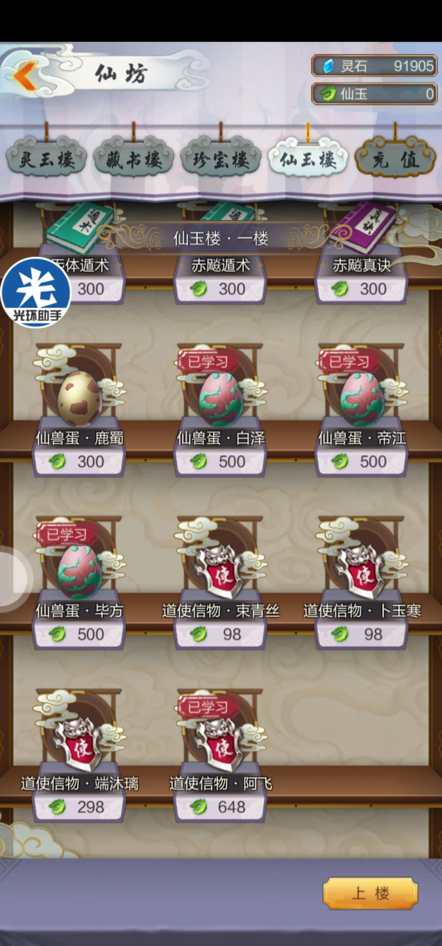Tap the orange back arrow icon
The image size is (442, 946).
pyautogui.click(x=25, y=75)
